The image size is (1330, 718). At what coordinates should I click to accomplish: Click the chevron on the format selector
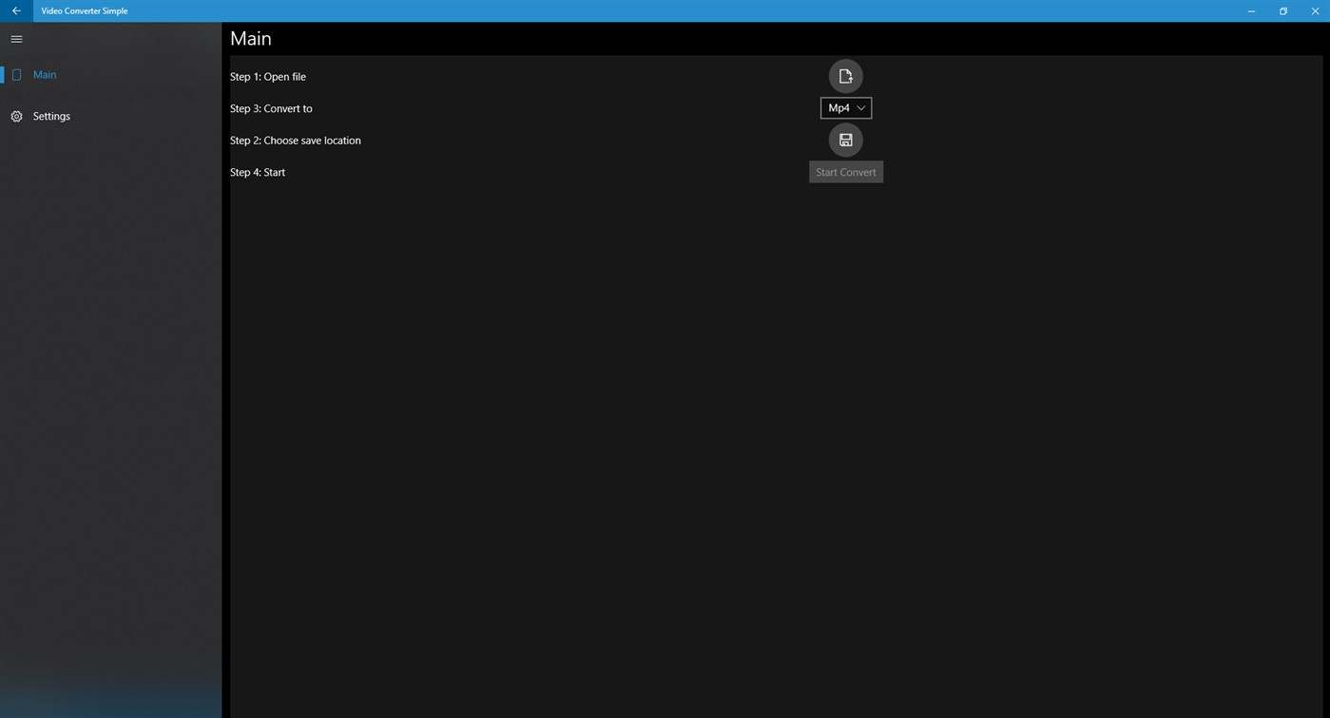(860, 107)
